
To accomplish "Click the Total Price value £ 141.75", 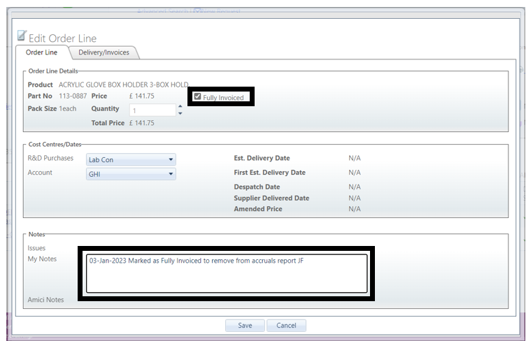I will pos(141,123).
